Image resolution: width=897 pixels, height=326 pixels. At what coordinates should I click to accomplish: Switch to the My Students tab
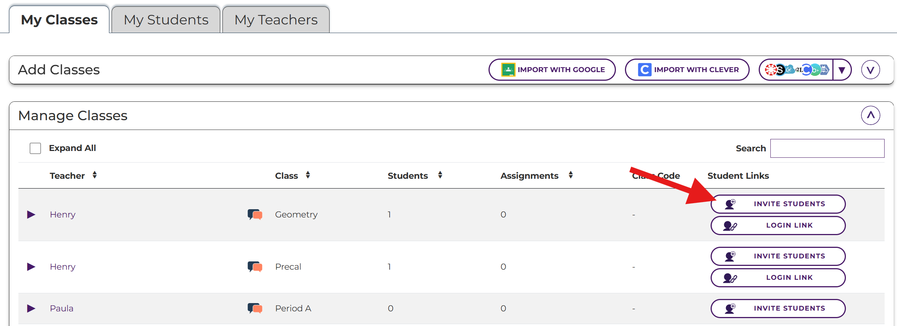point(166,20)
